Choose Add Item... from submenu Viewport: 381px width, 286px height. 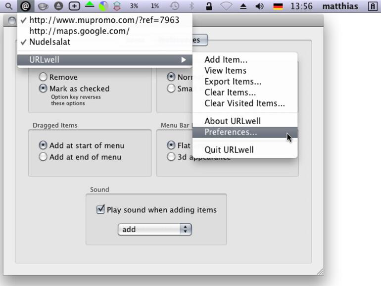245,59
